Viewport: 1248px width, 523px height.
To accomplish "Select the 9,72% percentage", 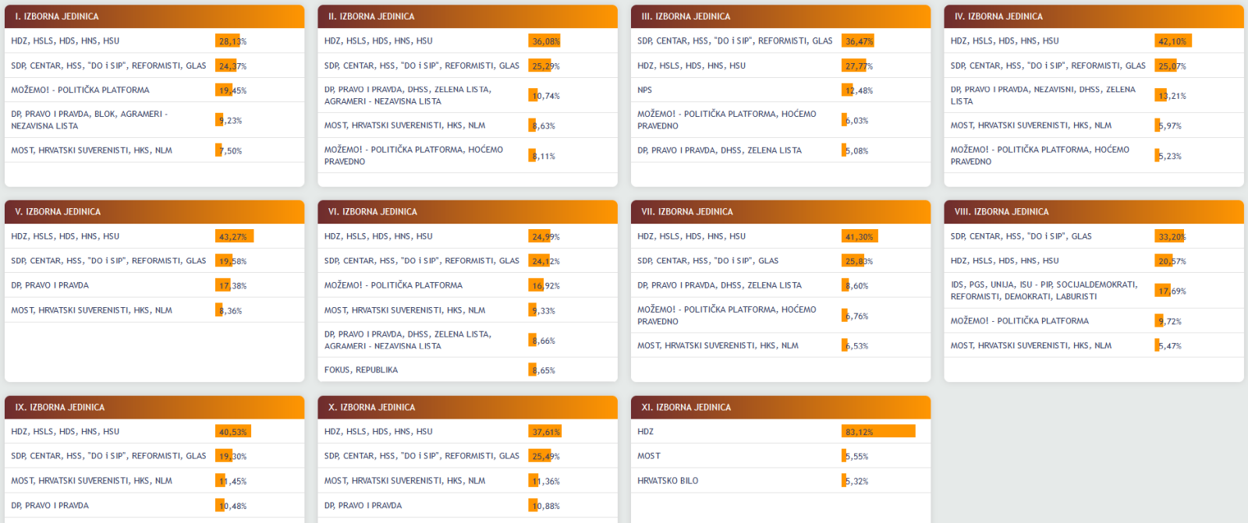I will (1170, 321).
